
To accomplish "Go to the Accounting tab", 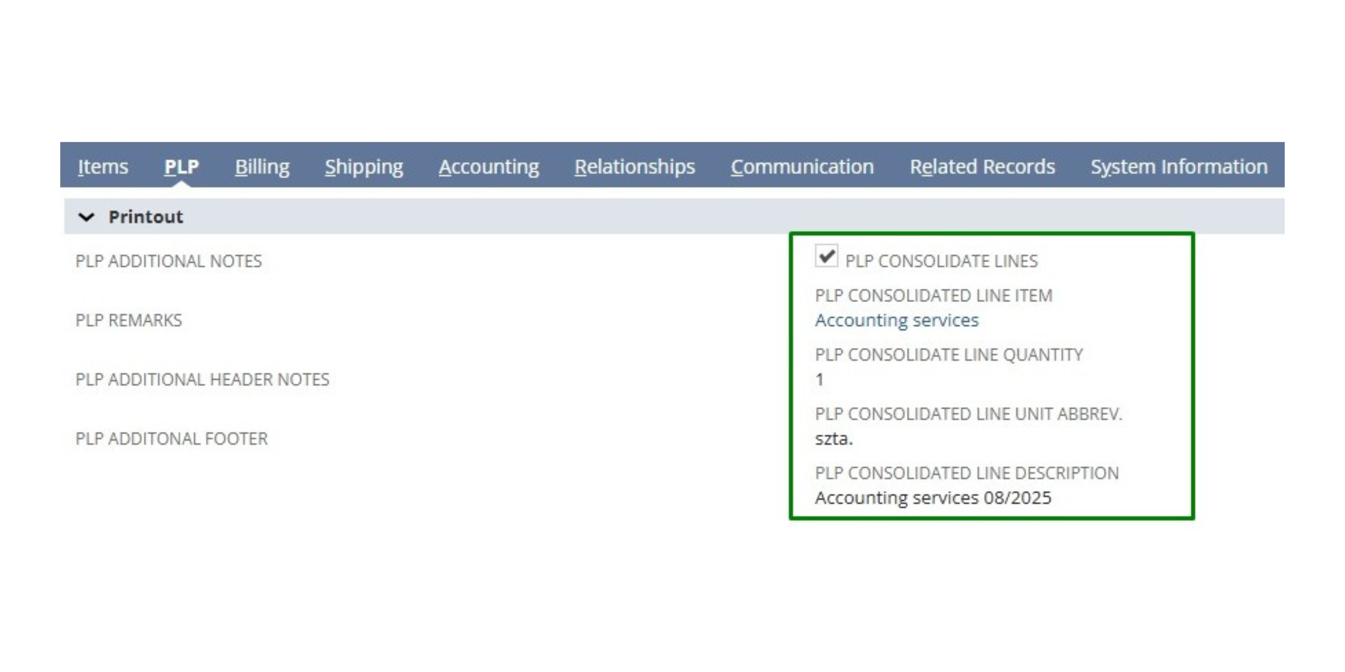I will click(x=489, y=167).
